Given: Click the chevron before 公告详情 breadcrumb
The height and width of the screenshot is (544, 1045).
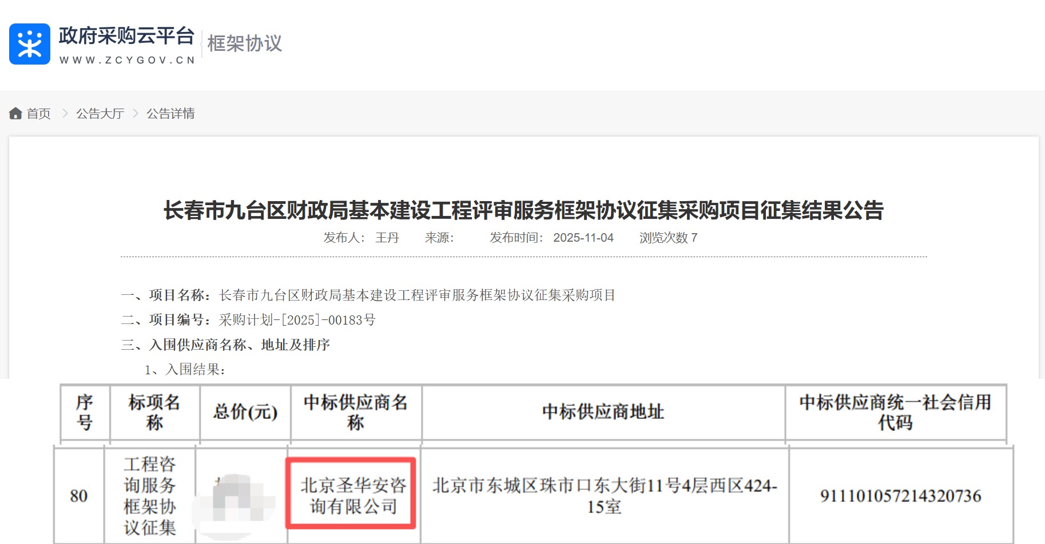Looking at the screenshot, I should [x=136, y=114].
